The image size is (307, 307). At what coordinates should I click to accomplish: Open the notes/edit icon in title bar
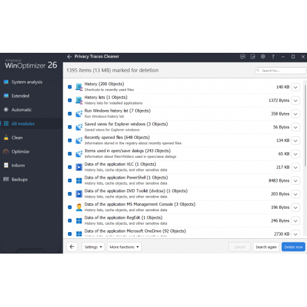(253, 56)
